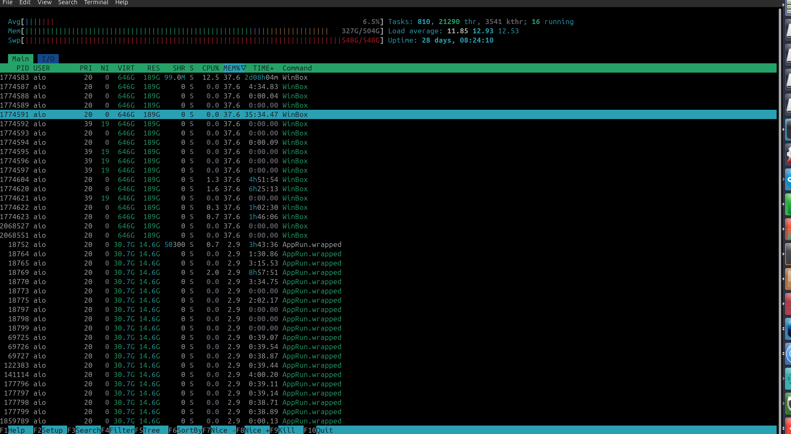Open the Search menu in the menu bar
The image size is (791, 434).
point(68,3)
